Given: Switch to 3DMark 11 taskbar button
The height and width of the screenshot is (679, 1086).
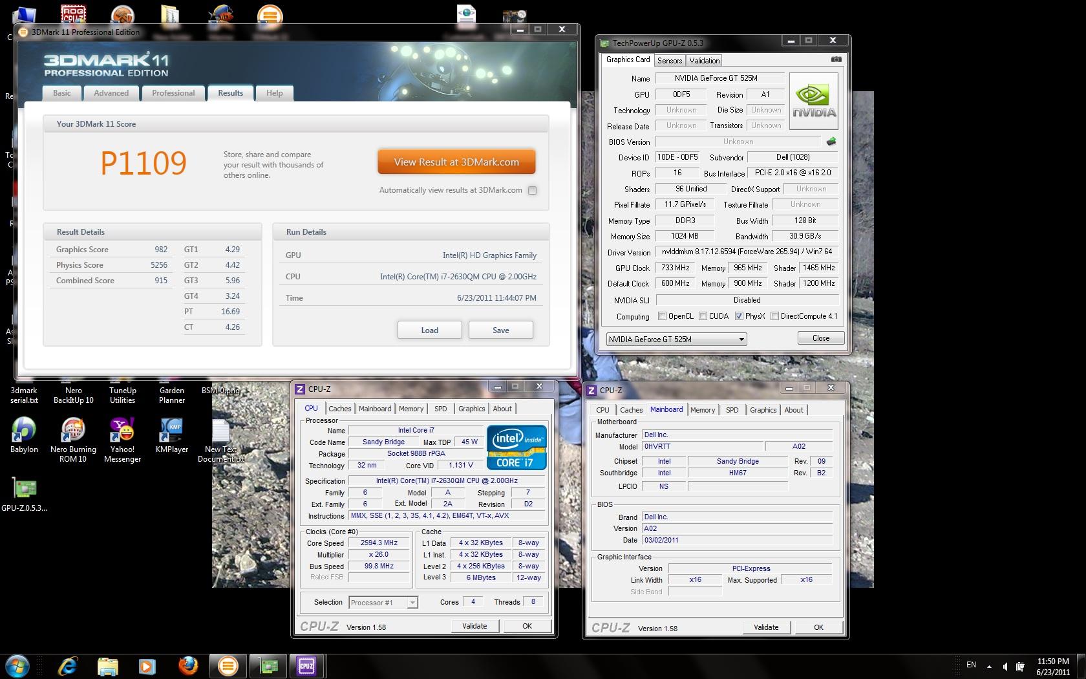Looking at the screenshot, I should 228,665.
